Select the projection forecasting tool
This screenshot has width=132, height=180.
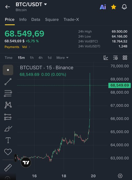pos(8,117)
